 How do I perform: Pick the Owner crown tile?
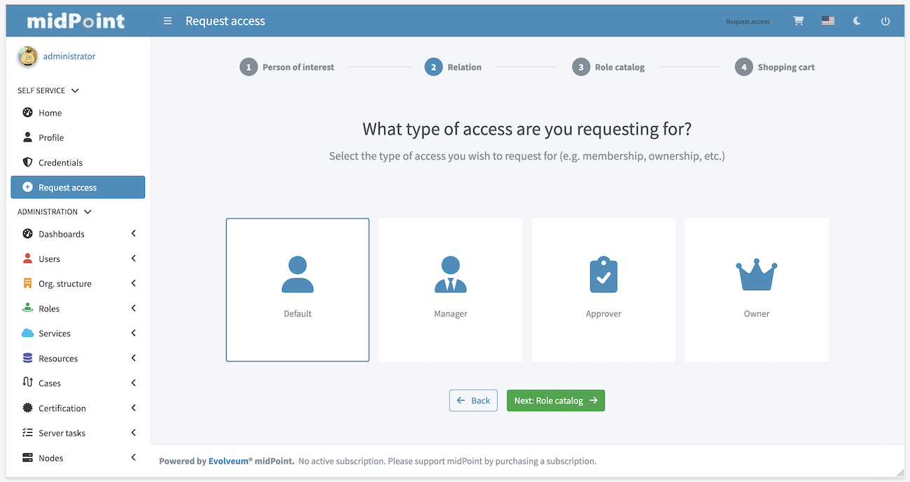[x=756, y=289]
